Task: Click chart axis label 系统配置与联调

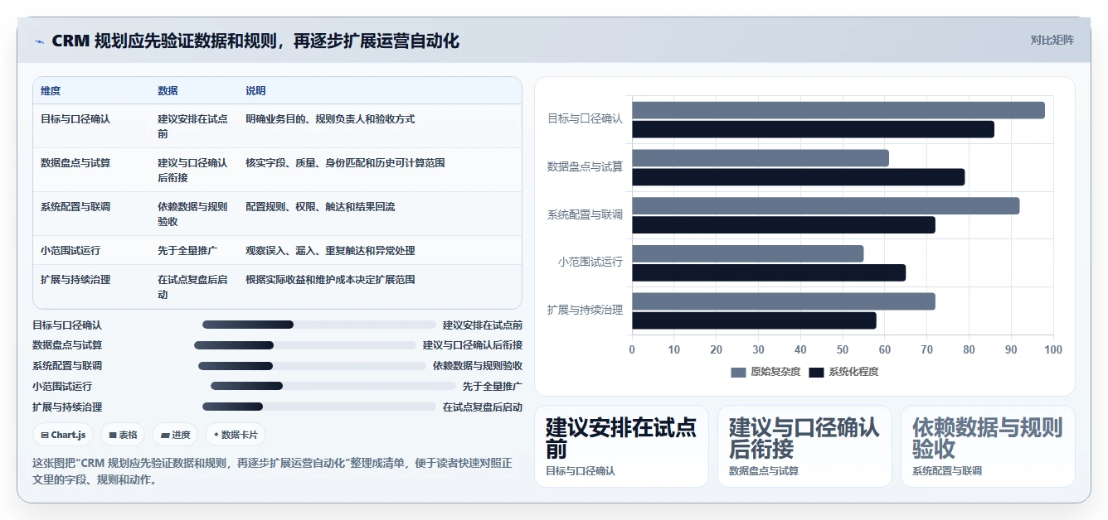Action: click(x=585, y=215)
